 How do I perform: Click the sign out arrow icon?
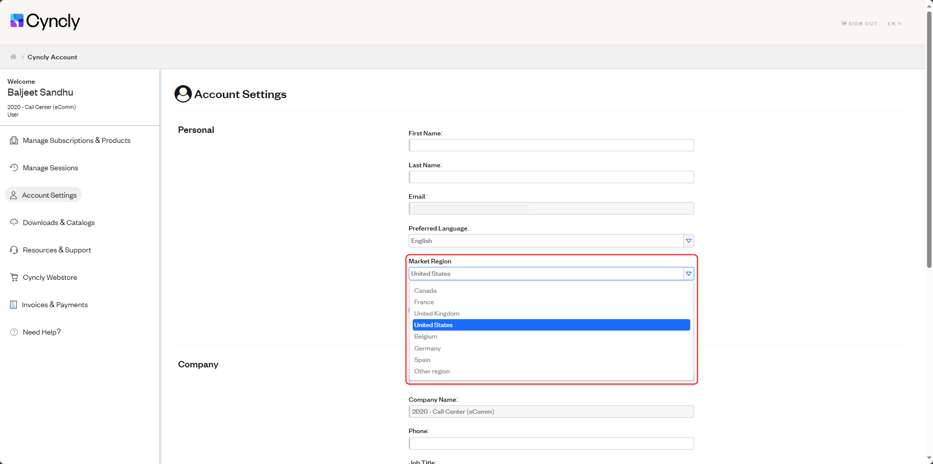coord(844,23)
